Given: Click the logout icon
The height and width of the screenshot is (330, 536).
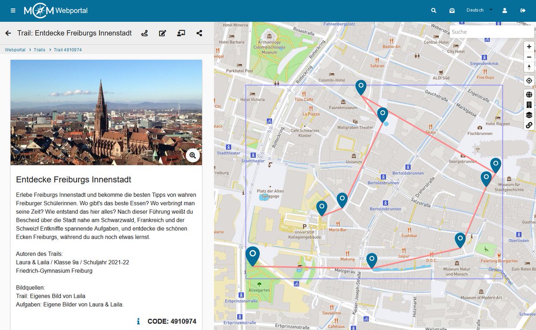Looking at the screenshot, I should tap(523, 11).
